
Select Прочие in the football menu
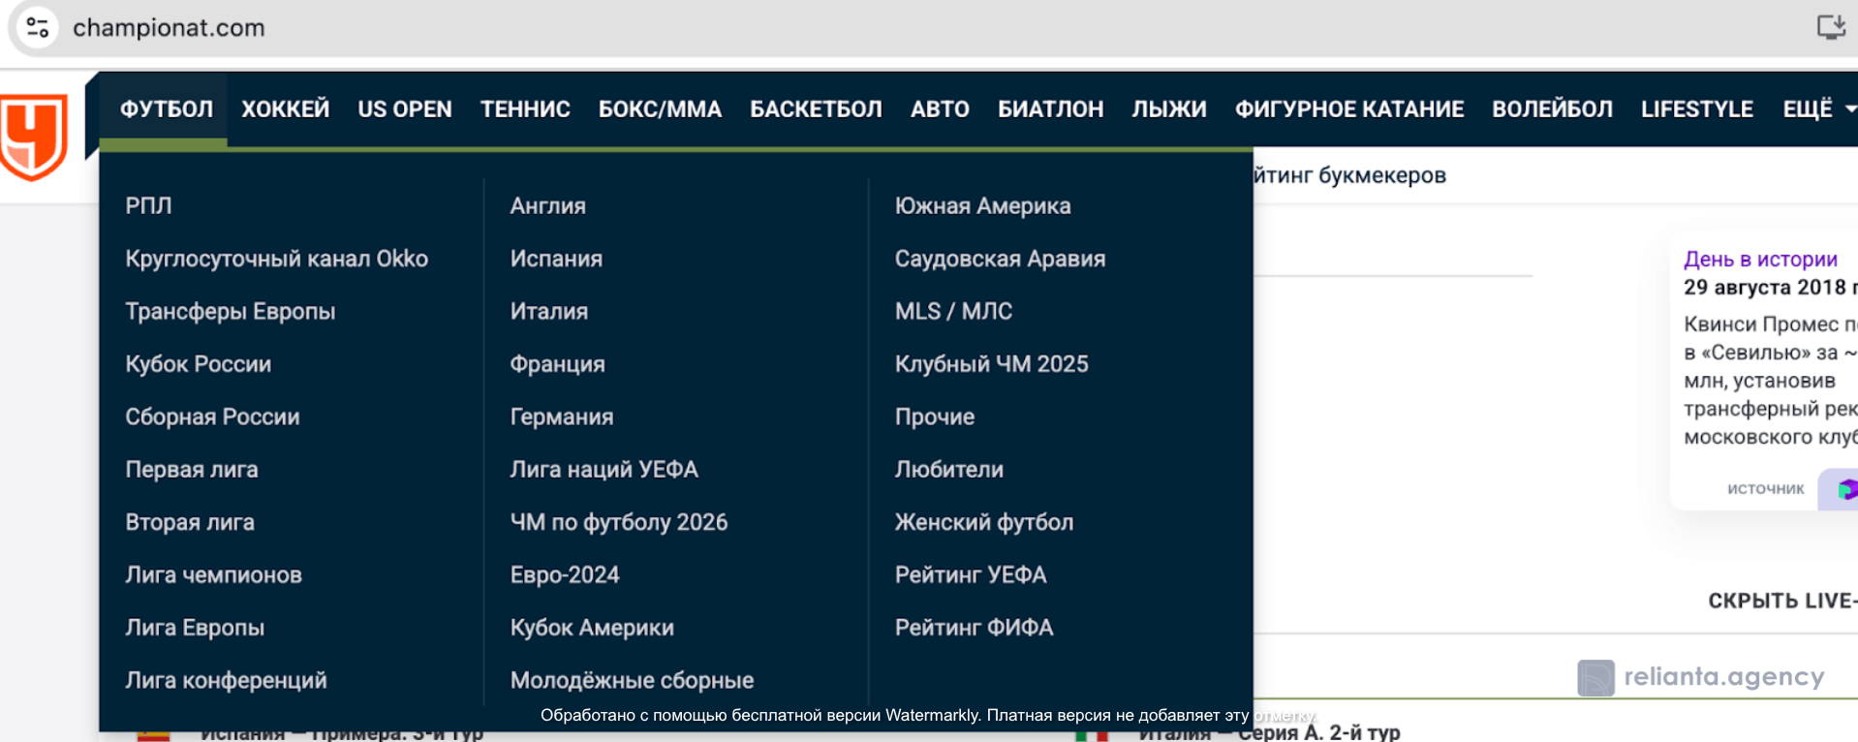pyautogui.click(x=934, y=417)
